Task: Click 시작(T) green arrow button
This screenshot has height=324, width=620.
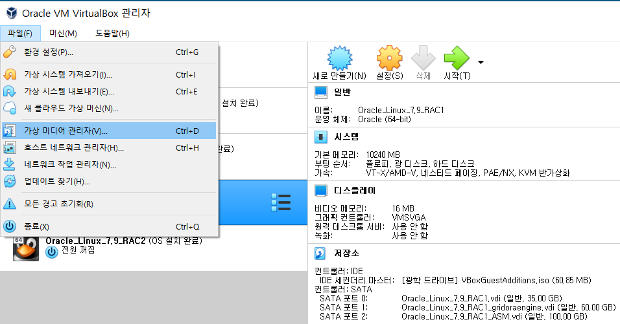Action: pyautogui.click(x=457, y=63)
